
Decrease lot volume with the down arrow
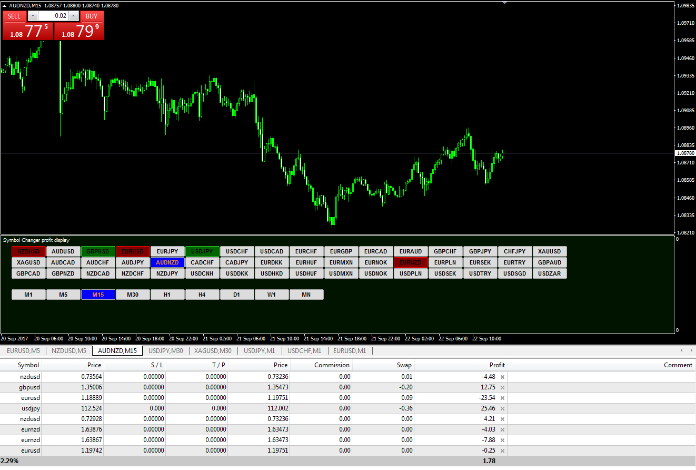pyautogui.click(x=33, y=16)
